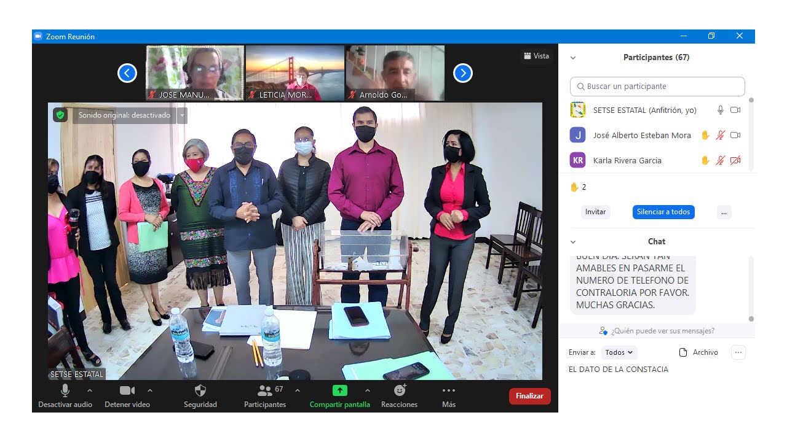This screenshot has width=787, height=442.
Task: Open chat more options (...) button
Action: pos(738,352)
